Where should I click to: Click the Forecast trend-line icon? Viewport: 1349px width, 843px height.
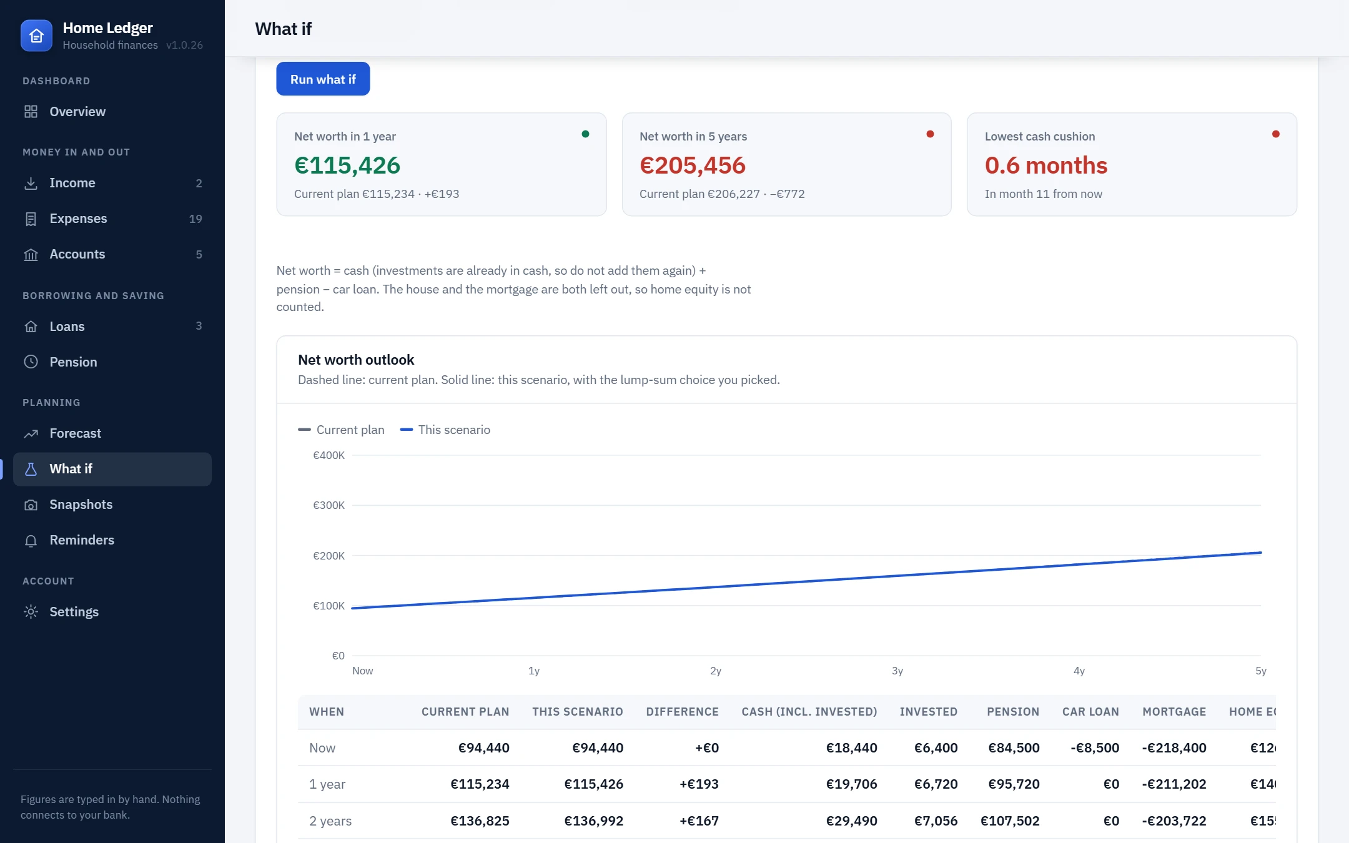coord(31,433)
